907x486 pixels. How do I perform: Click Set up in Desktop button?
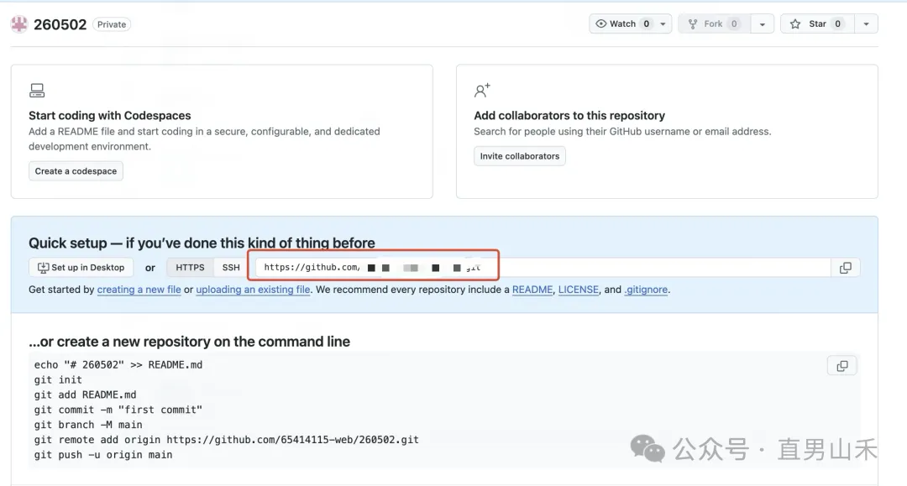point(81,268)
